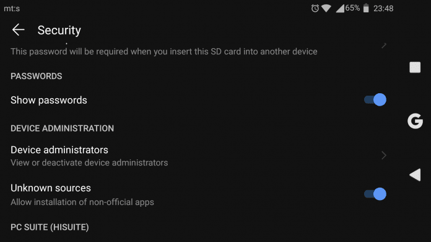Screen dimensions: 431x242
Task: Tap the battery status icon
Action: point(366,8)
